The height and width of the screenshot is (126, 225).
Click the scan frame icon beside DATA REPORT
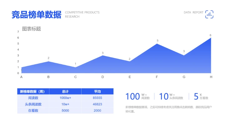(209, 14)
